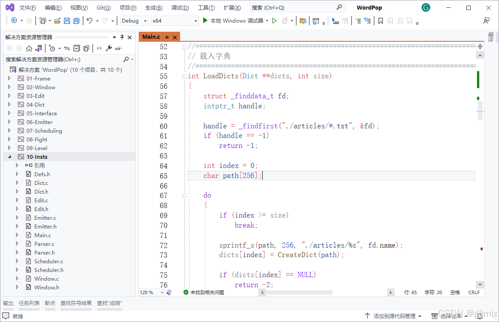Click the comment selection lines icon

tap(358, 21)
